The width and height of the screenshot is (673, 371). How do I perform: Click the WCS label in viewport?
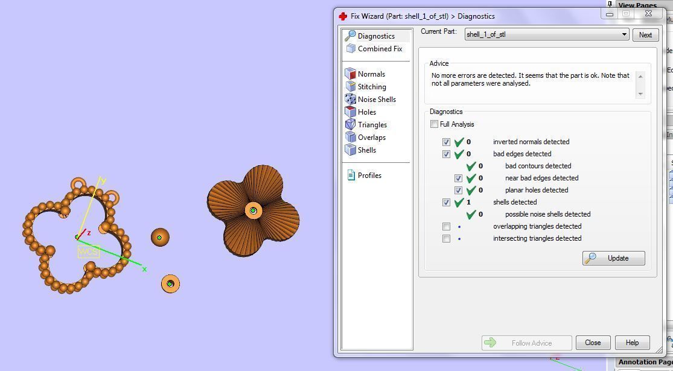88,252
